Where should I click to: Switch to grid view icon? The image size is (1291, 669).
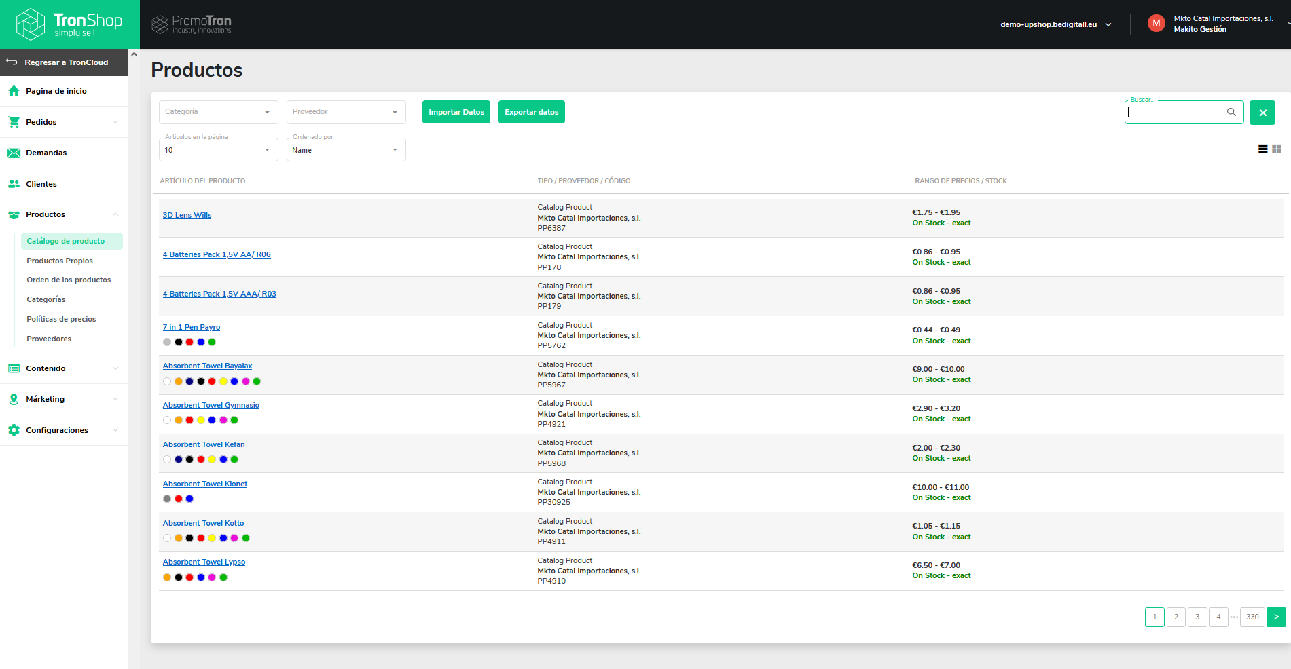(1277, 149)
